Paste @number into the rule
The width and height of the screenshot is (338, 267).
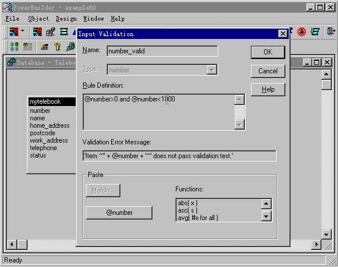coord(119,213)
